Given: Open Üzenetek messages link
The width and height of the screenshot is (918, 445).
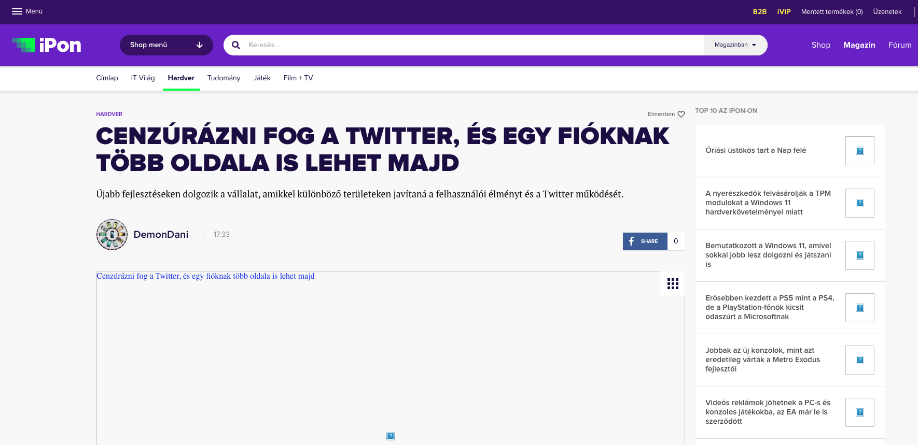Looking at the screenshot, I should click(887, 12).
